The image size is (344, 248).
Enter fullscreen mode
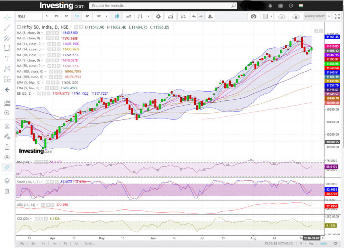337,16
